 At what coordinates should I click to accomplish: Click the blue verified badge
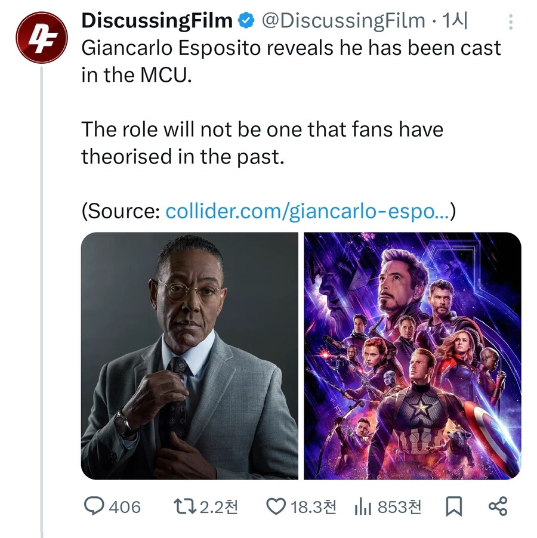pyautogui.click(x=246, y=21)
